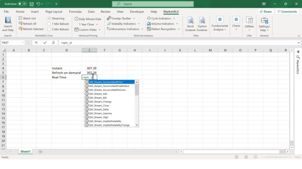Open the undo history dropdown arrow
302x169 pixels.
tap(42, 4)
